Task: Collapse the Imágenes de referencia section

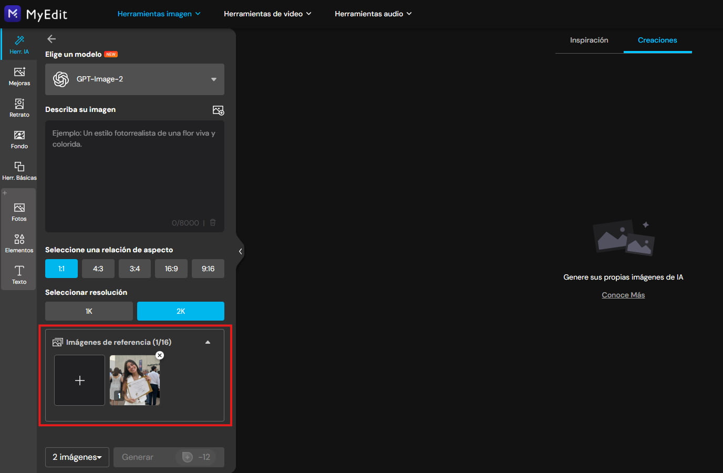Action: pyautogui.click(x=208, y=342)
